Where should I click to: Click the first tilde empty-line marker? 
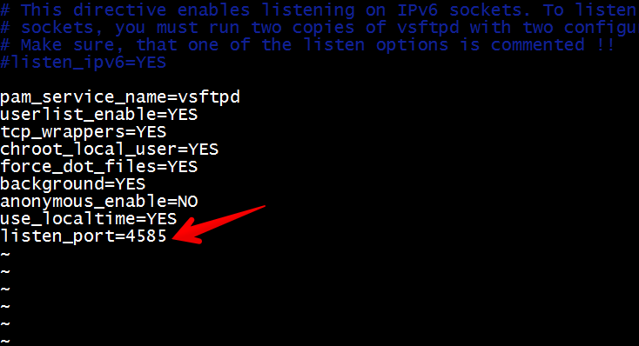[x=5, y=254]
